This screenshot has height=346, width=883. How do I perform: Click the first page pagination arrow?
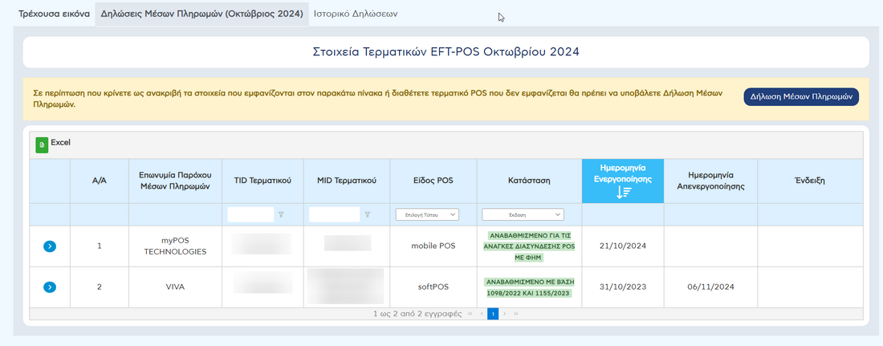click(470, 313)
